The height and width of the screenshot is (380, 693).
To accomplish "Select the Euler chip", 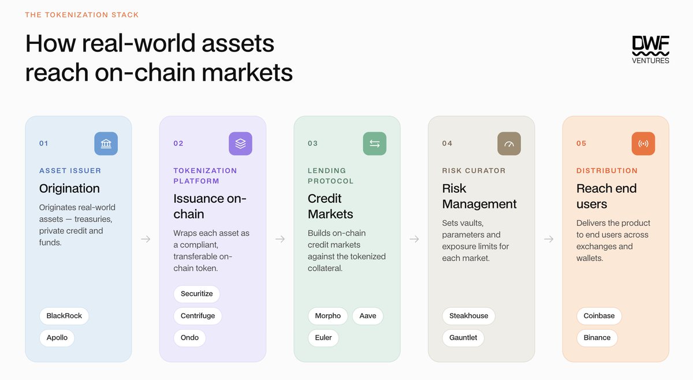I will coord(324,338).
